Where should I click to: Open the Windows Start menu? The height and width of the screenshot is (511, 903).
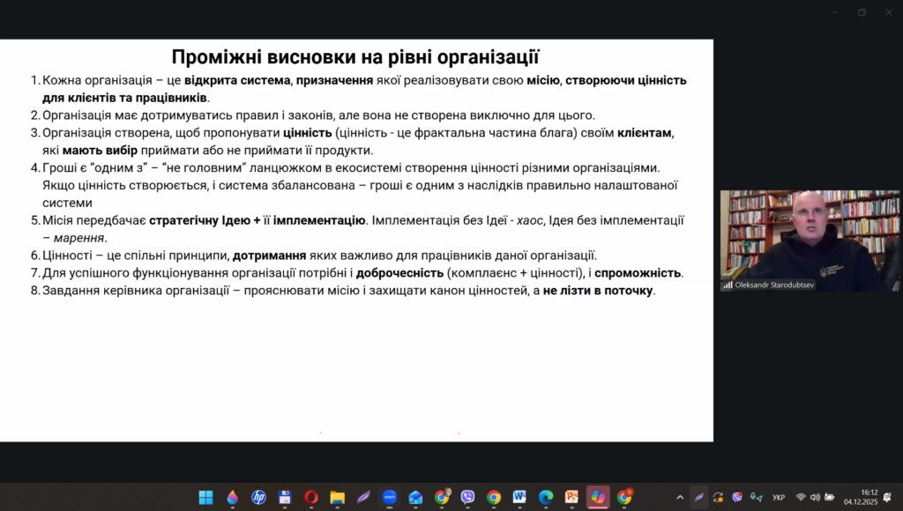click(205, 497)
